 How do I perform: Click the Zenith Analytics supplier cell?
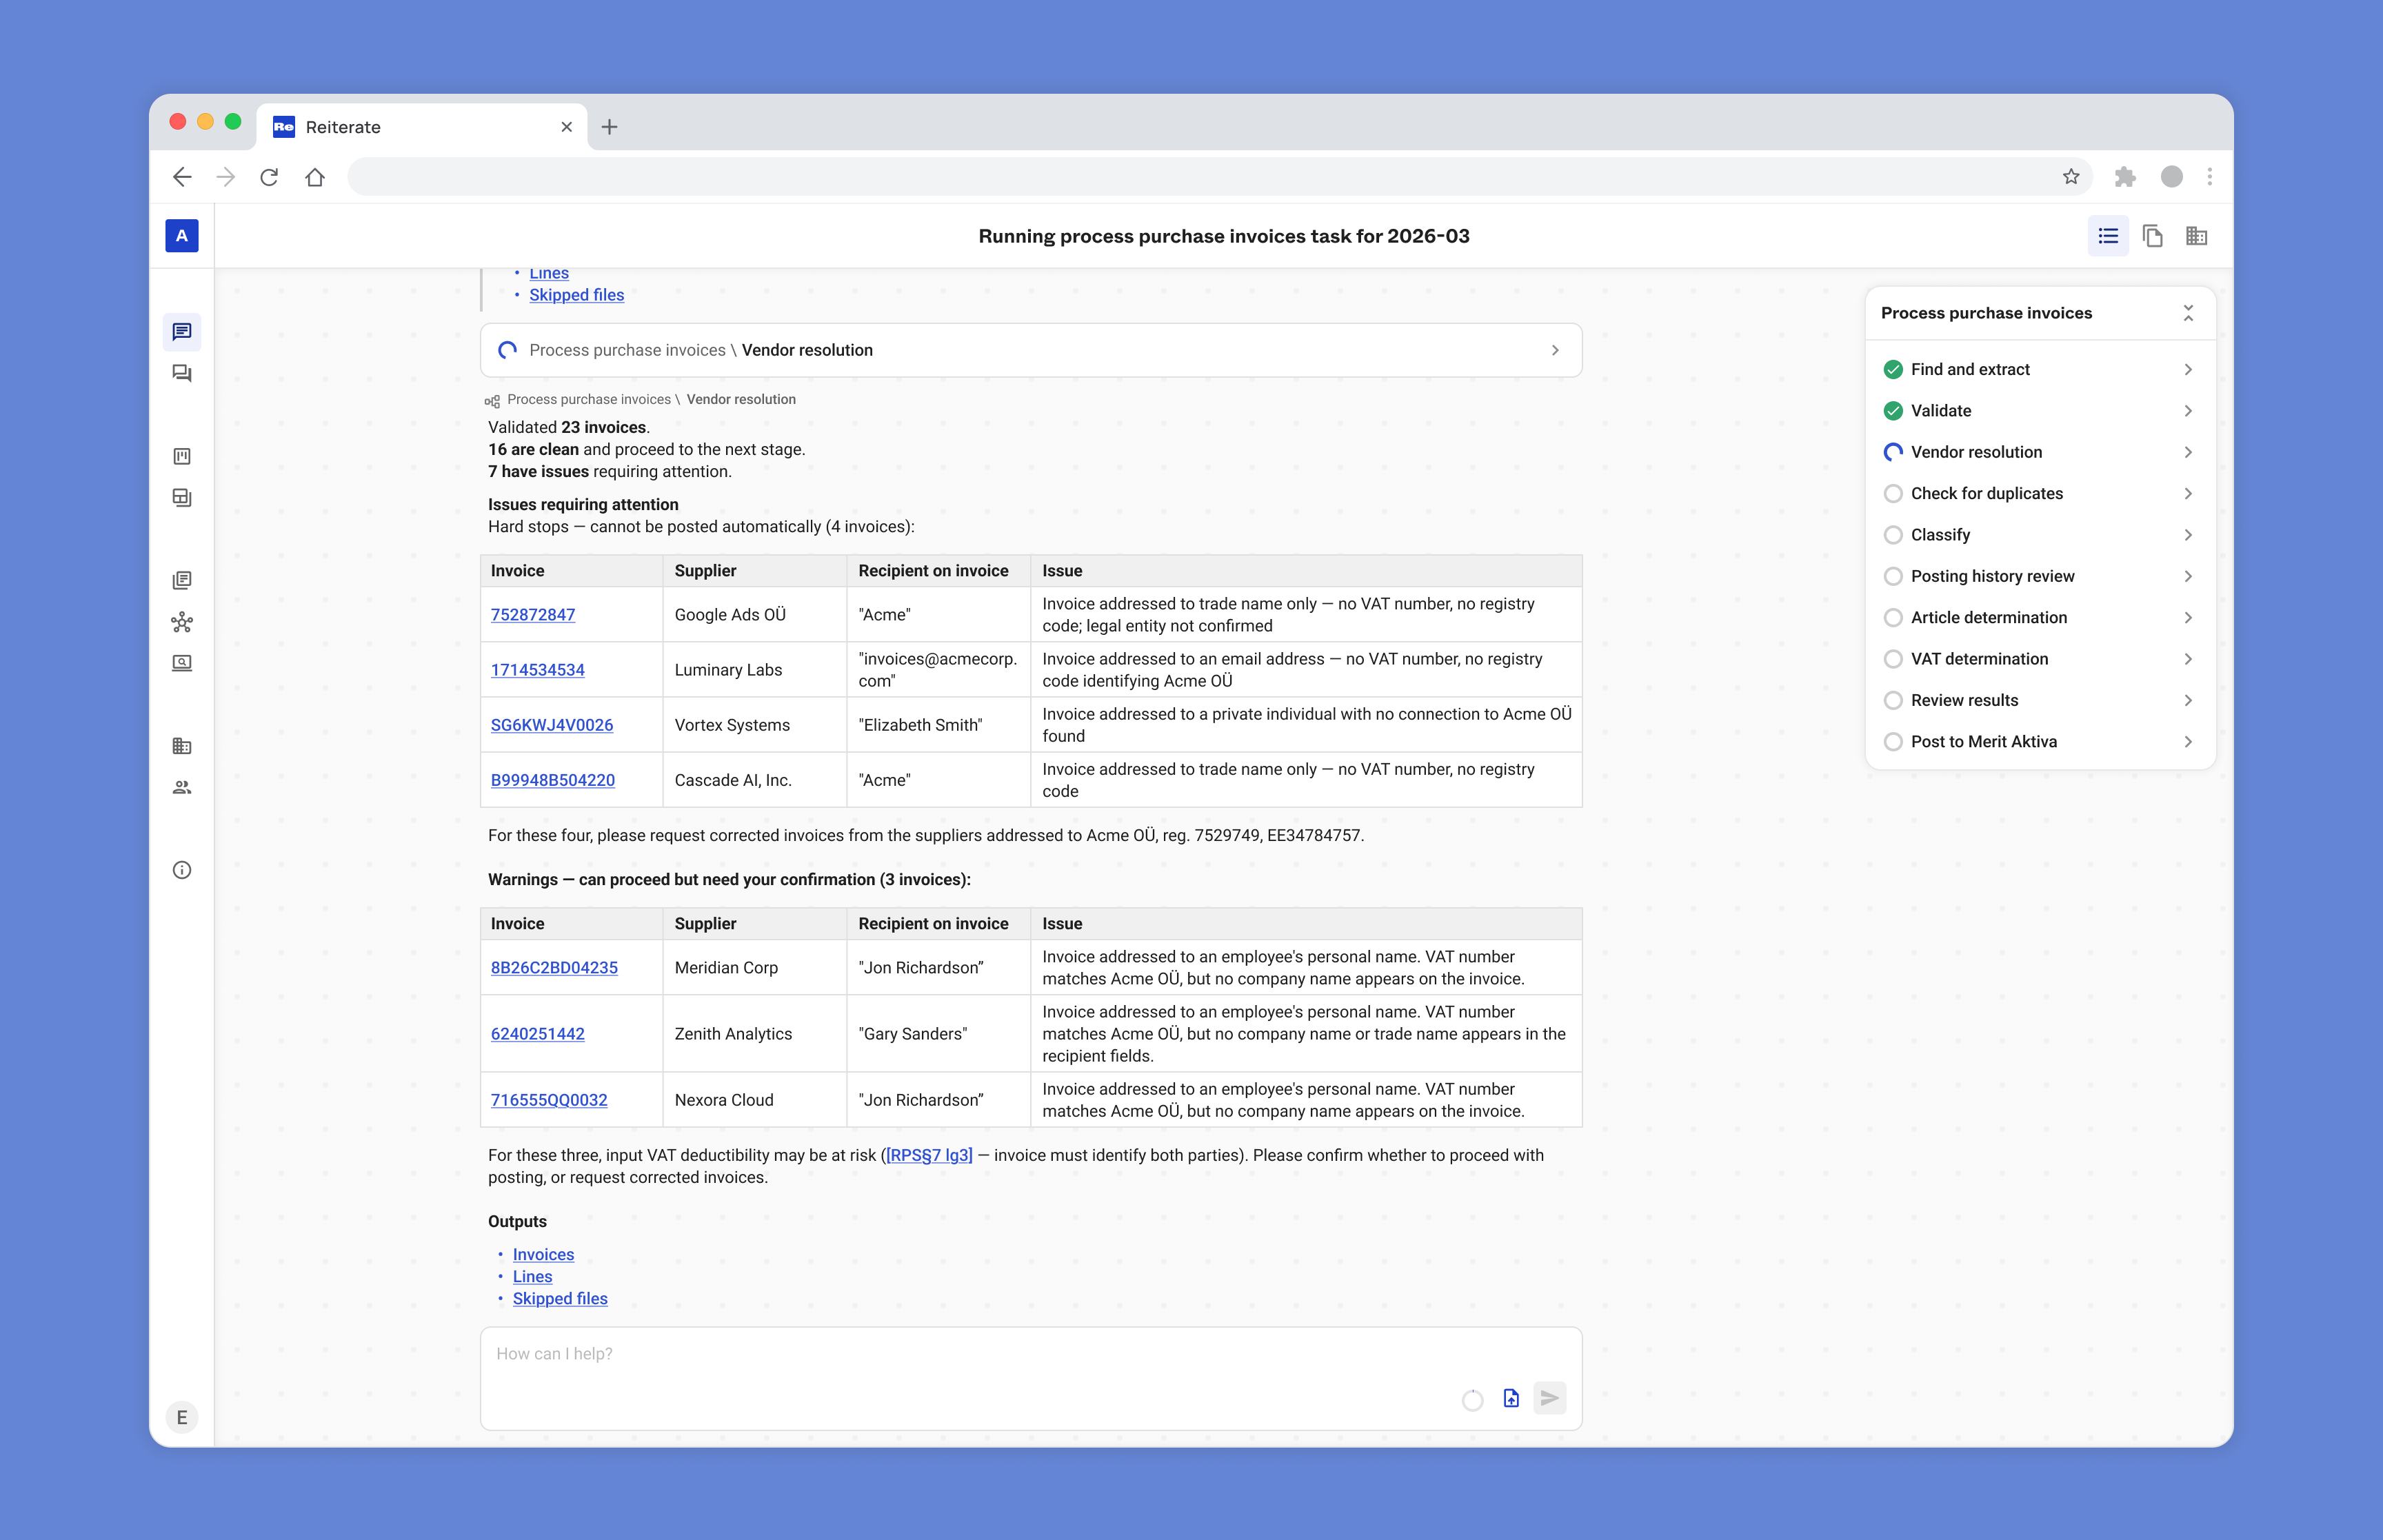[754, 1033]
